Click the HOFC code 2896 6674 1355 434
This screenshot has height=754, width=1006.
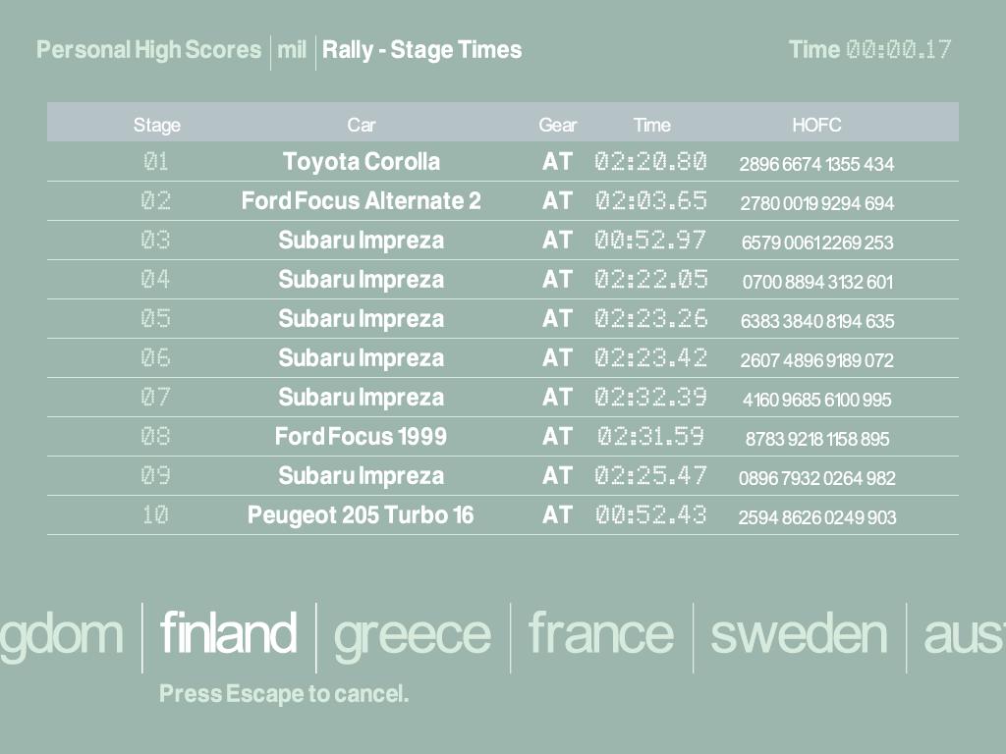[816, 164]
